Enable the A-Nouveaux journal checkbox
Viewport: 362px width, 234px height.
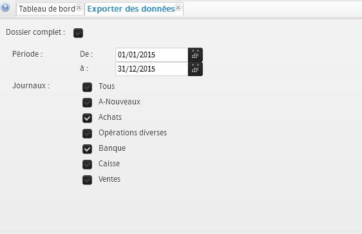[87, 102]
